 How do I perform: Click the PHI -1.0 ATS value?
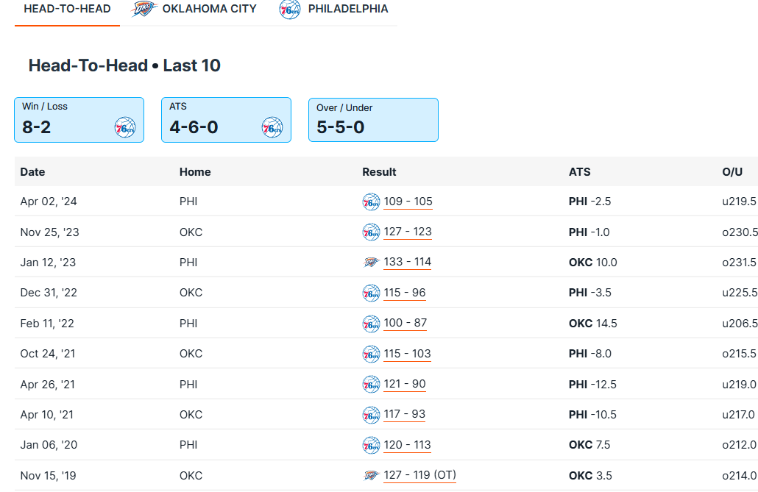589,232
